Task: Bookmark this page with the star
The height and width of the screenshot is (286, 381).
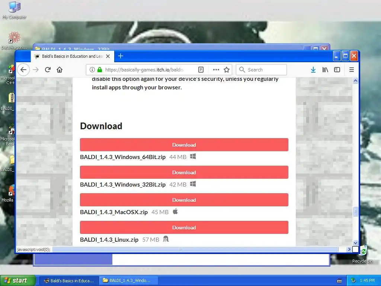Action: pyautogui.click(x=227, y=70)
